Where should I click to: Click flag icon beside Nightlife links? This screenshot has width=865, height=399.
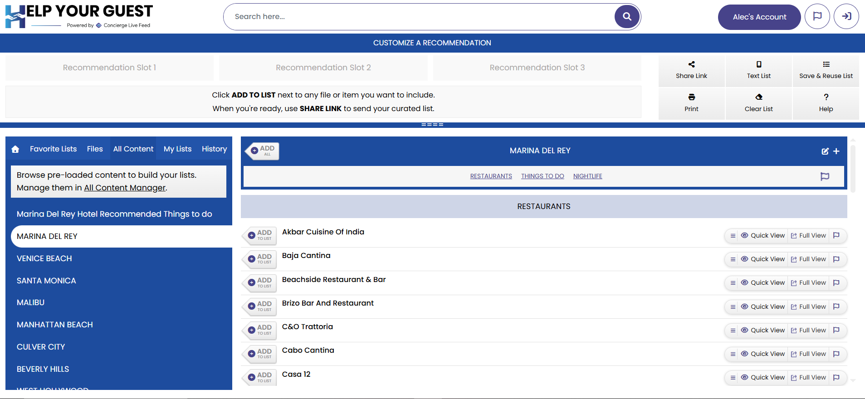tap(825, 176)
